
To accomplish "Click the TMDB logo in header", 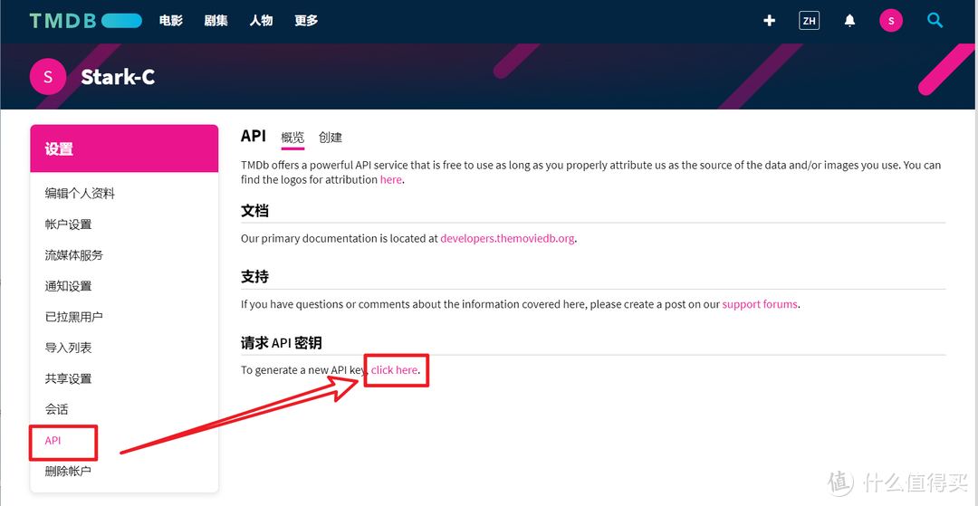I will click(85, 21).
